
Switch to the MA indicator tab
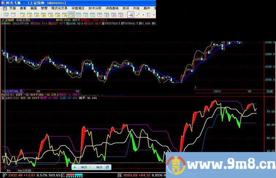pos(8,171)
